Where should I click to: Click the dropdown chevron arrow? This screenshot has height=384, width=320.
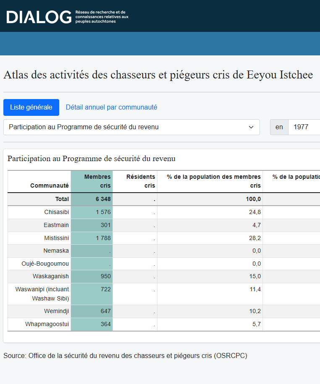251,127
